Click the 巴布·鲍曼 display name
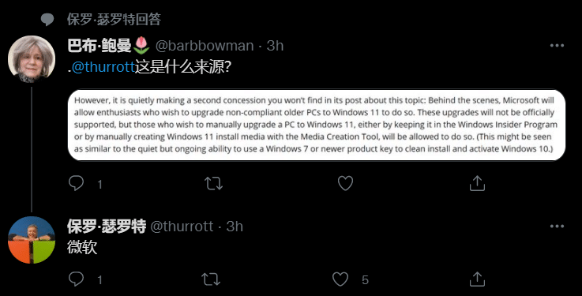 (x=100, y=46)
